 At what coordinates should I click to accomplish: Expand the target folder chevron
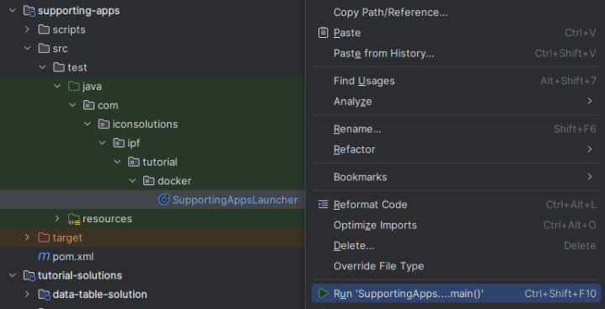tap(27, 237)
